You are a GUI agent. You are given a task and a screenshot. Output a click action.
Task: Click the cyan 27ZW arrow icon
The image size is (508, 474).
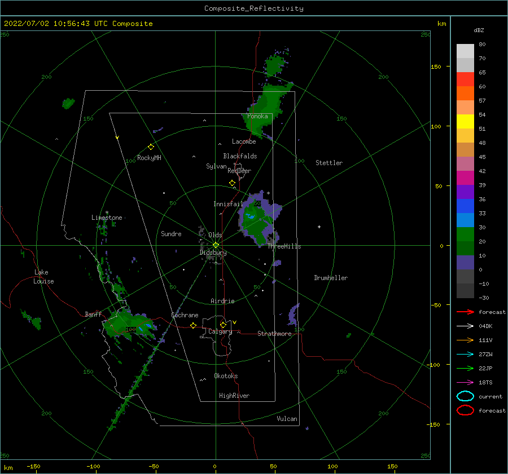tap(465, 355)
